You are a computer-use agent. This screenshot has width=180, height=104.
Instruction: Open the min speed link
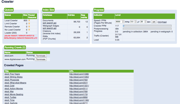click(159, 22)
